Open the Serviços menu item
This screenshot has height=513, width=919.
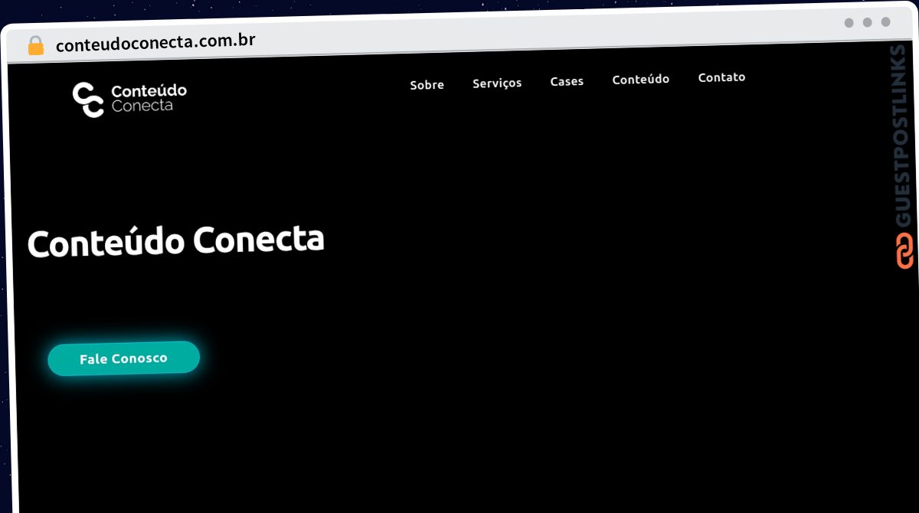pyautogui.click(x=497, y=83)
